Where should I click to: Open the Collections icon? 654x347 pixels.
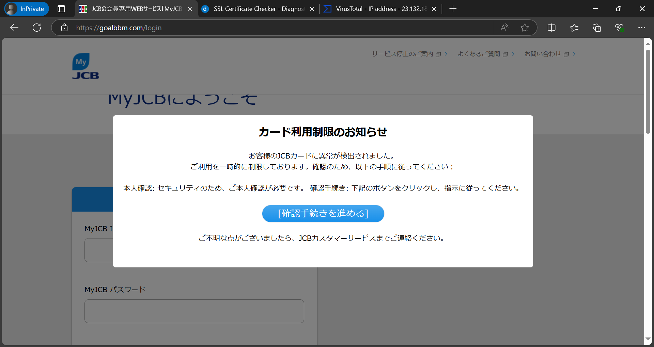pos(597,28)
